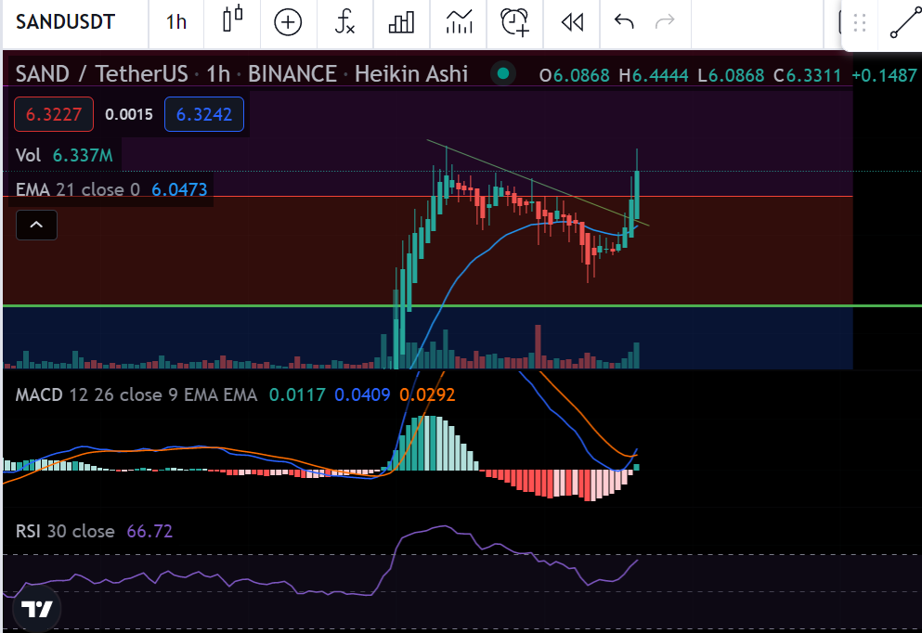Change the 1h timeframe interval
Screen dimensions: 922x633
175,22
